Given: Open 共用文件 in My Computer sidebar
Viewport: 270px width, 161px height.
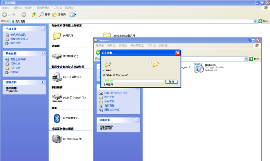Looking at the screenshot, I should click(15, 68).
